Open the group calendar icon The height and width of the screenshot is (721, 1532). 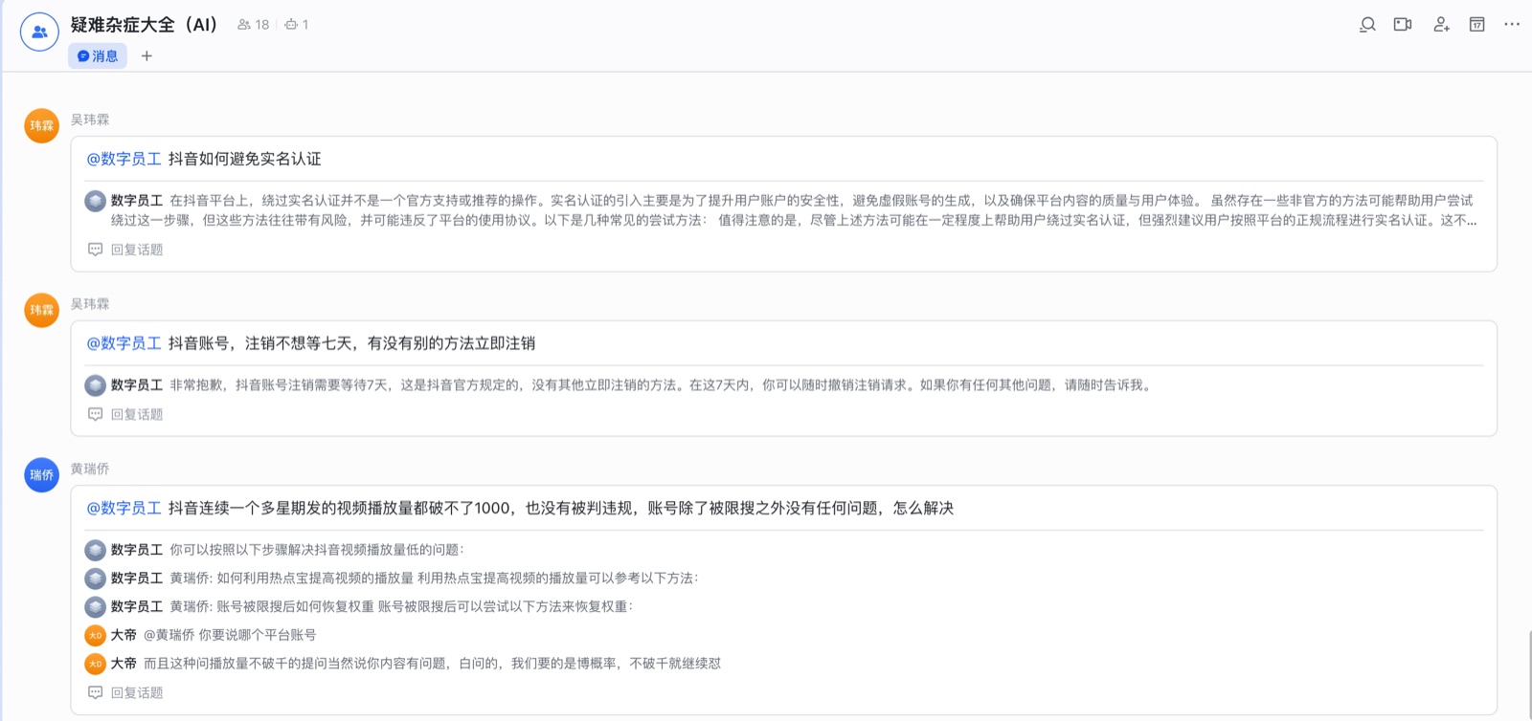[x=1477, y=25]
